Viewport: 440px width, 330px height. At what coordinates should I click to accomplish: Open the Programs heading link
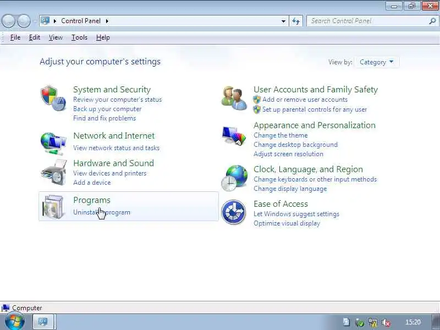pyautogui.click(x=92, y=200)
